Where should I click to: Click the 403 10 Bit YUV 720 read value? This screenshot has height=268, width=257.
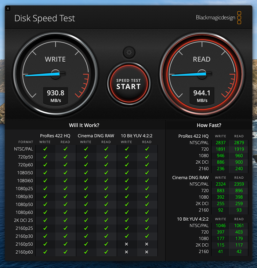click(x=239, y=232)
